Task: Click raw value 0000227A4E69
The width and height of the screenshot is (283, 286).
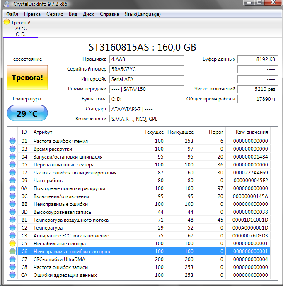Action: pos(250,173)
